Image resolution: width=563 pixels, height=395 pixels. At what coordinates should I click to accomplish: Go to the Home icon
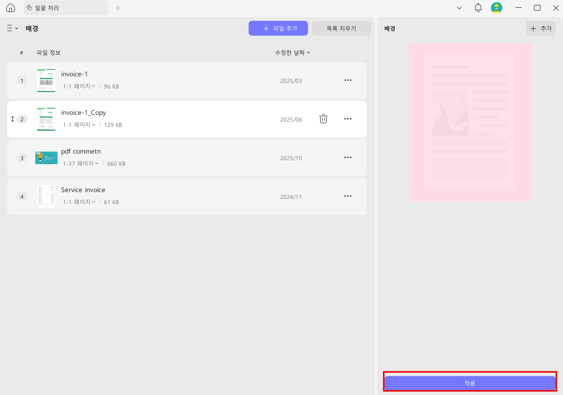point(11,8)
